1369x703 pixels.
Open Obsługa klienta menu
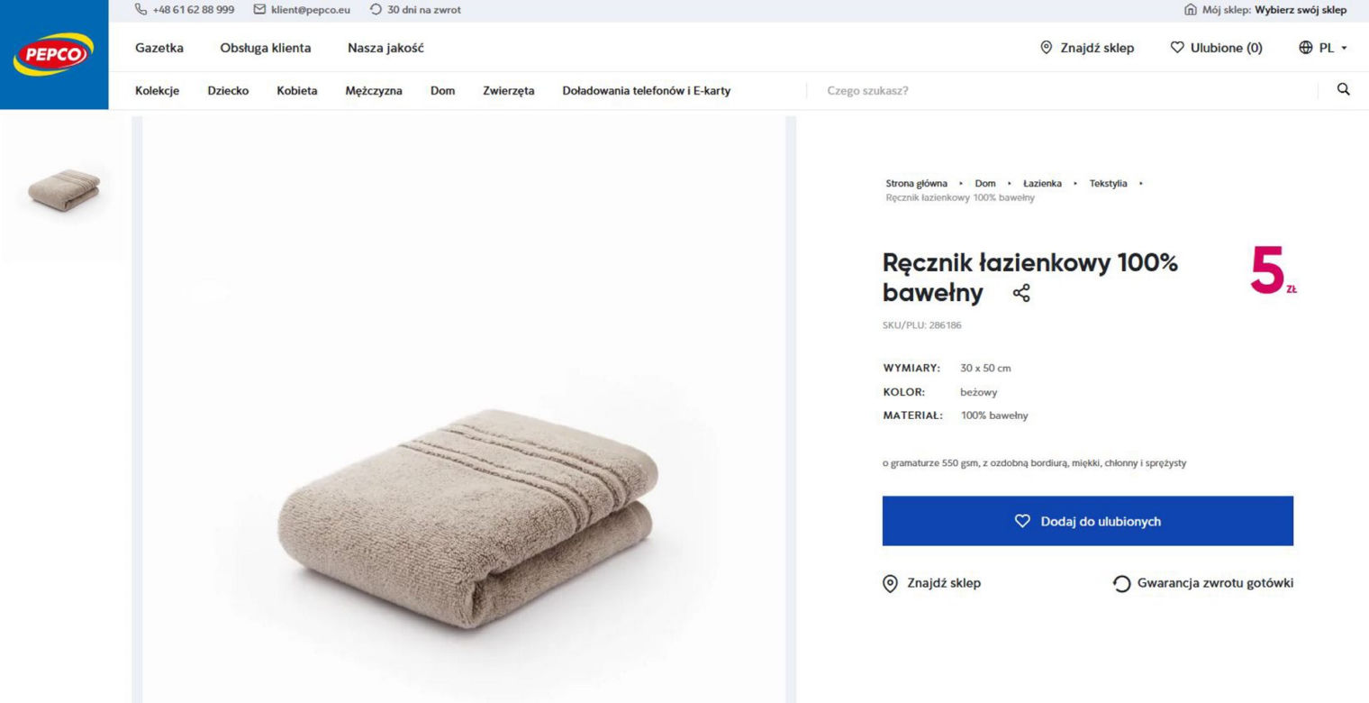(266, 48)
